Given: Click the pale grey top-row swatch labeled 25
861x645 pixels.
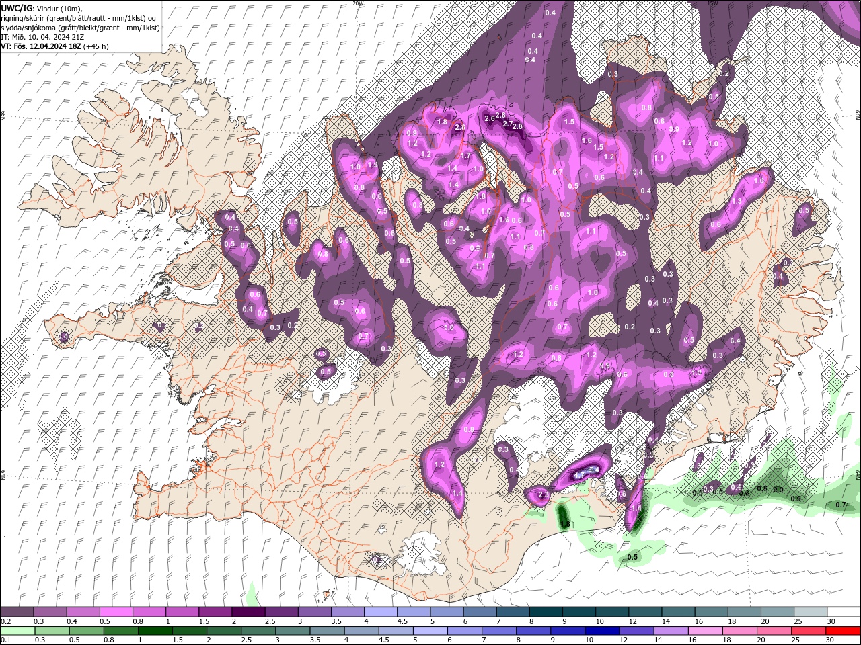Looking at the screenshot, I should (811, 612).
